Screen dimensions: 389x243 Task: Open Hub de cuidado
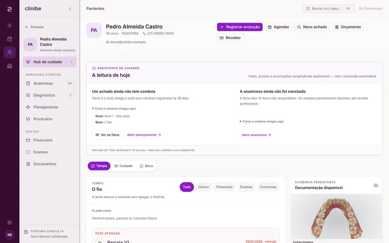point(49,62)
